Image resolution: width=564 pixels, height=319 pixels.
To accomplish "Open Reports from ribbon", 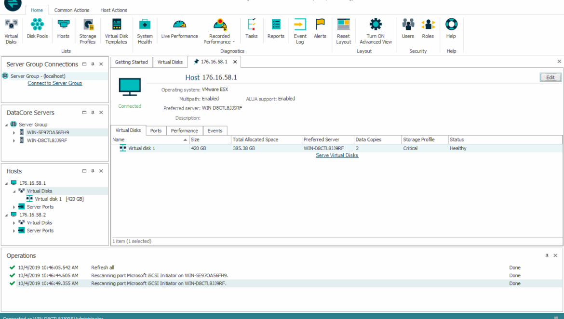I will click(276, 29).
